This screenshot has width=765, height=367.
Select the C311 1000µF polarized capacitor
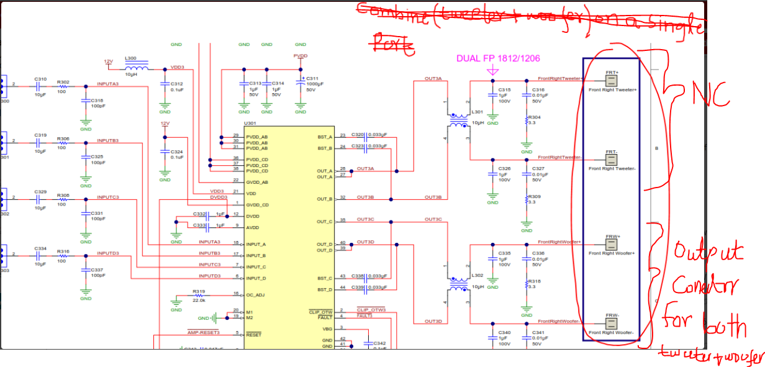[301, 83]
